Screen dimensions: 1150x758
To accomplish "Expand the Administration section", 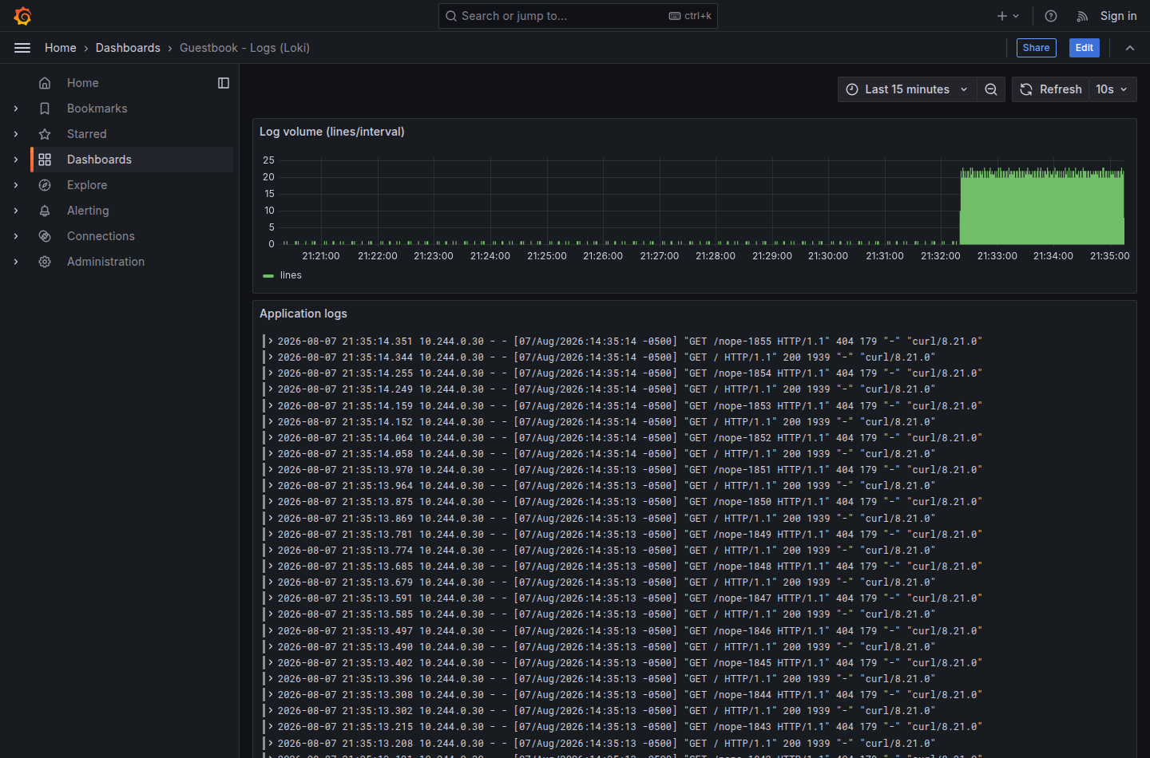I will point(16,262).
